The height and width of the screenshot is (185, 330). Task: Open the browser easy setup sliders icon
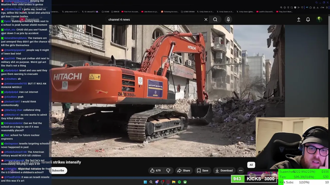coord(327,7)
